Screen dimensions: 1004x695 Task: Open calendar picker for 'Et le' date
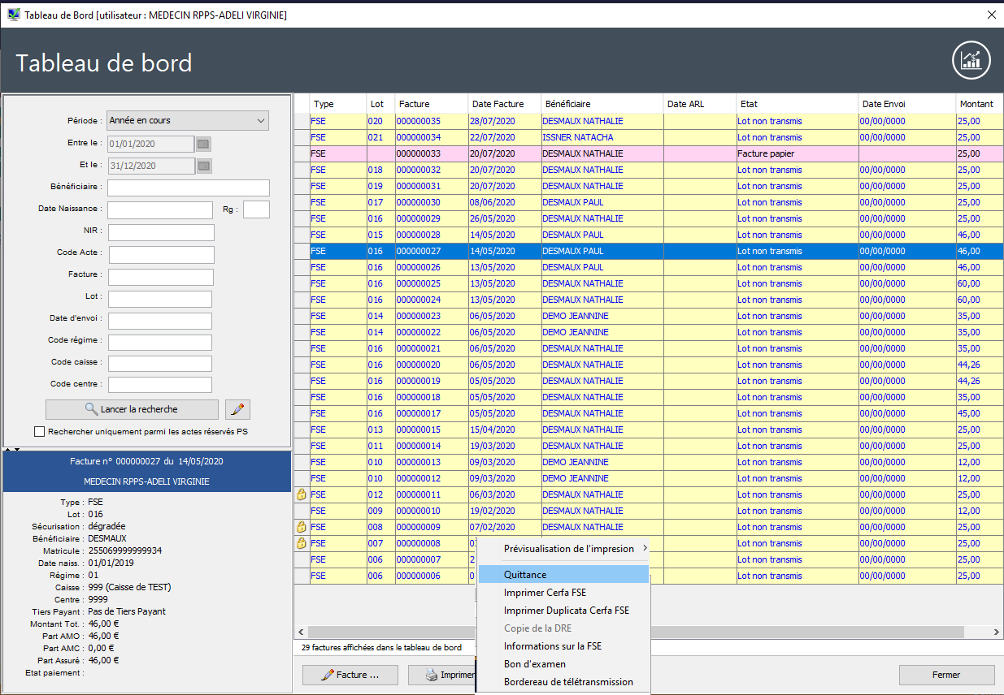click(x=204, y=166)
